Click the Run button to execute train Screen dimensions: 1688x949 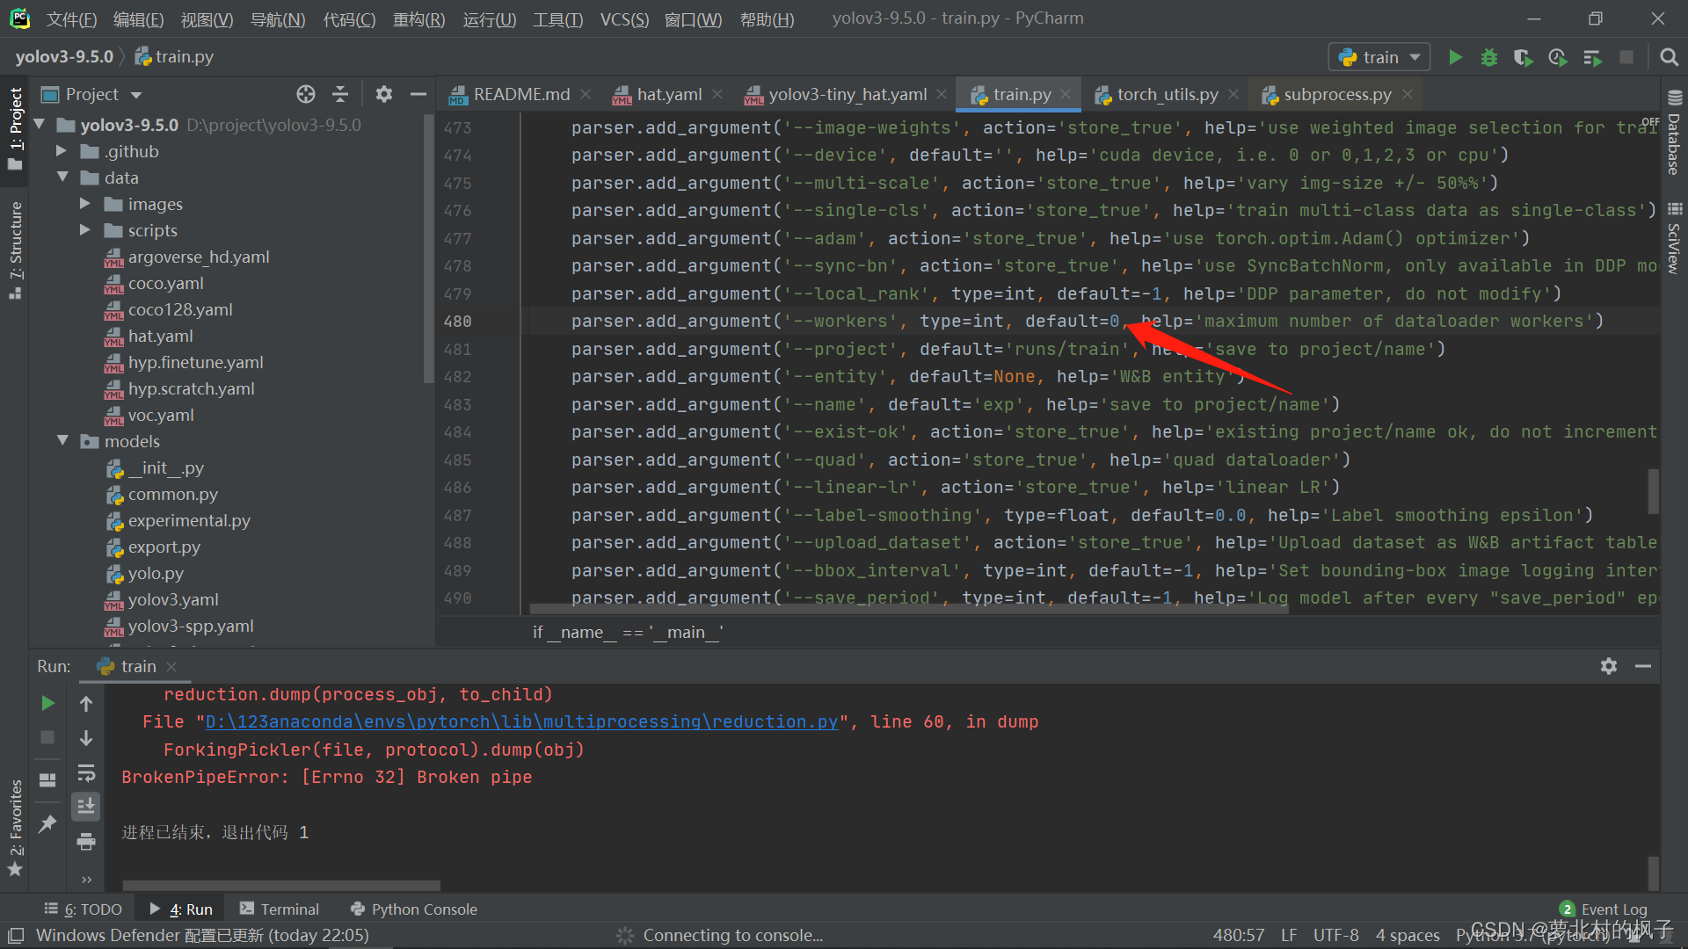click(x=1458, y=55)
